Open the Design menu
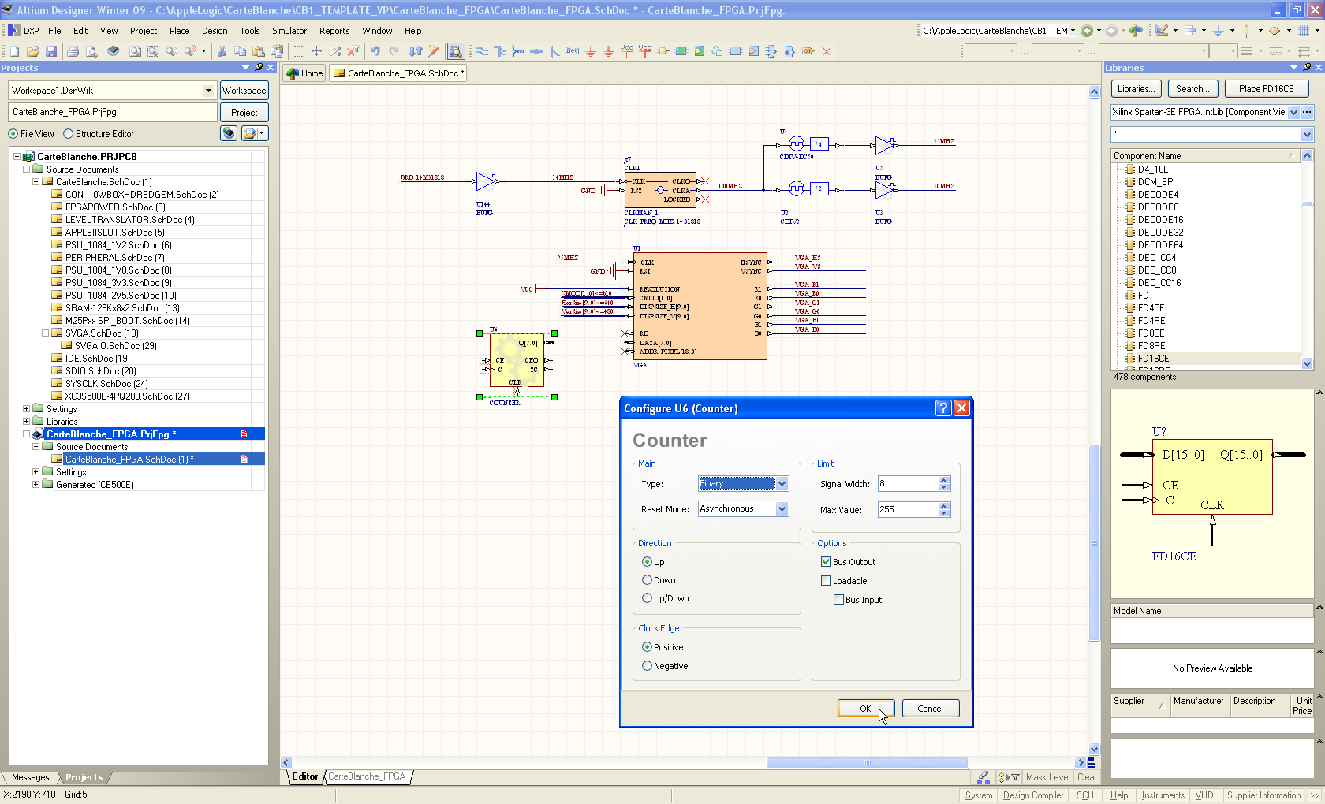This screenshot has height=804, width=1325. coord(214,31)
